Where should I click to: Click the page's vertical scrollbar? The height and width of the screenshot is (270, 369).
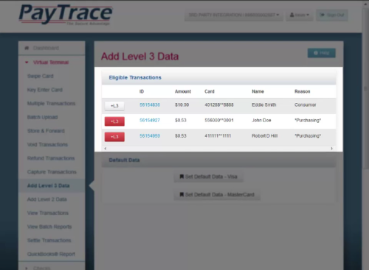tap(365, 88)
